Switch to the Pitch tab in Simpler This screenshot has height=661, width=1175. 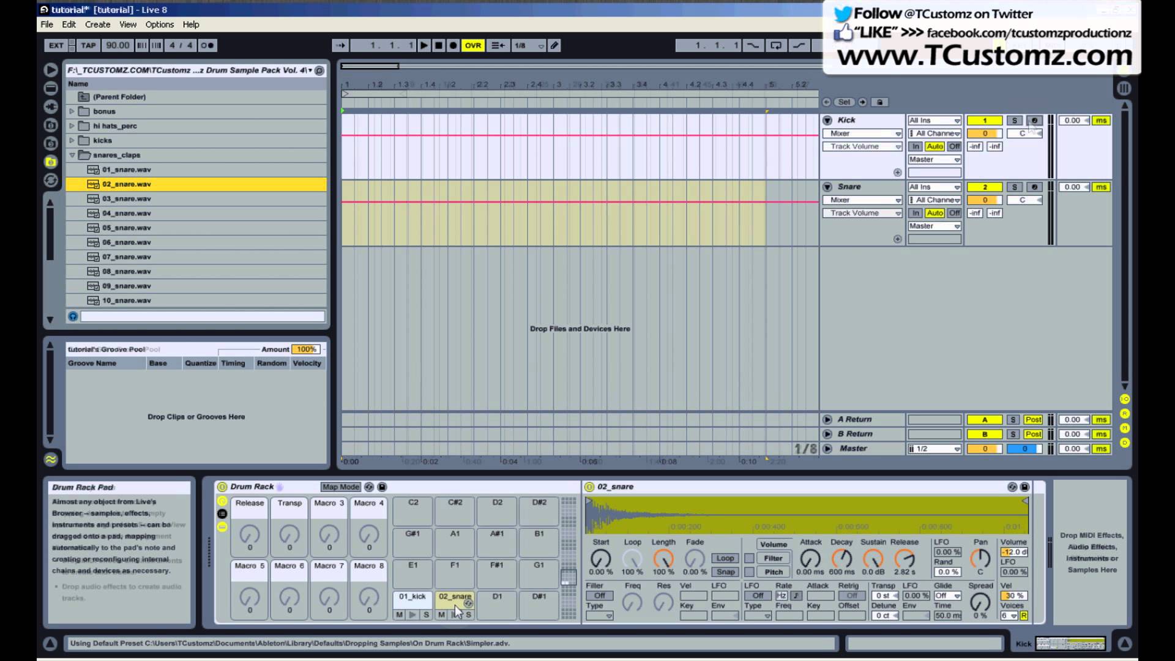[x=773, y=572]
